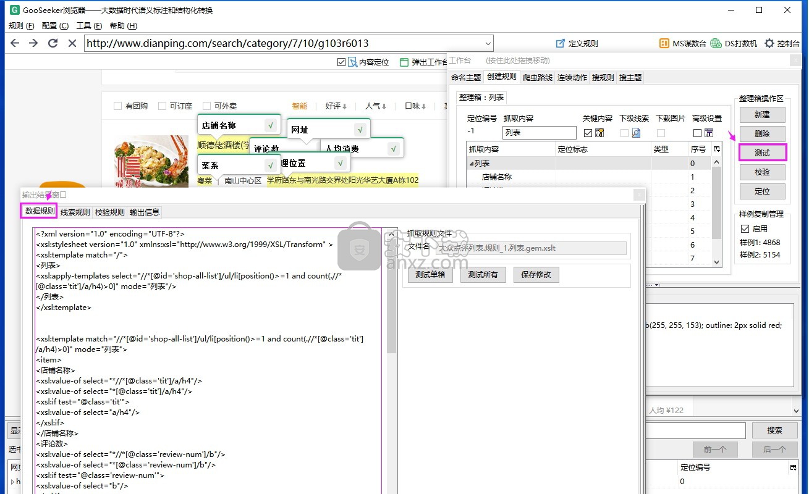The width and height of the screenshot is (809, 494).
Task: Launch the DS打数机 tool
Action: click(x=734, y=43)
